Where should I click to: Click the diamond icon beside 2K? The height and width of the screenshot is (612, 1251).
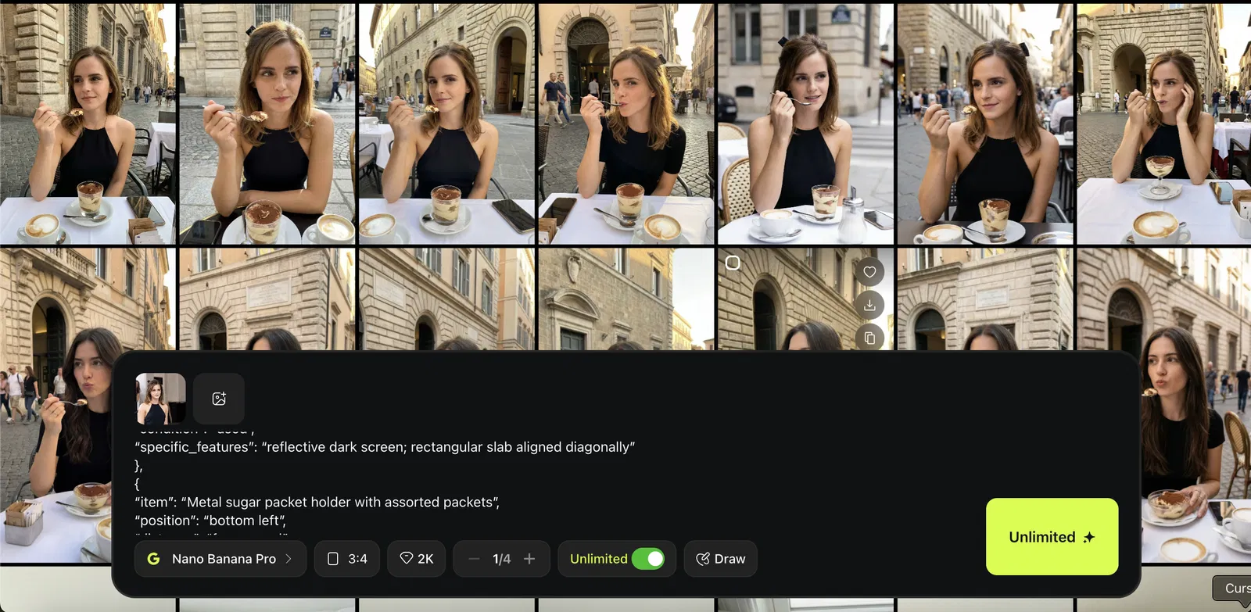coord(407,558)
